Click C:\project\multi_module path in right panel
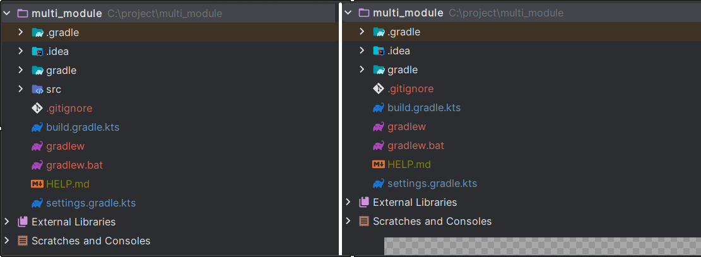This screenshot has height=257, width=701. (506, 13)
